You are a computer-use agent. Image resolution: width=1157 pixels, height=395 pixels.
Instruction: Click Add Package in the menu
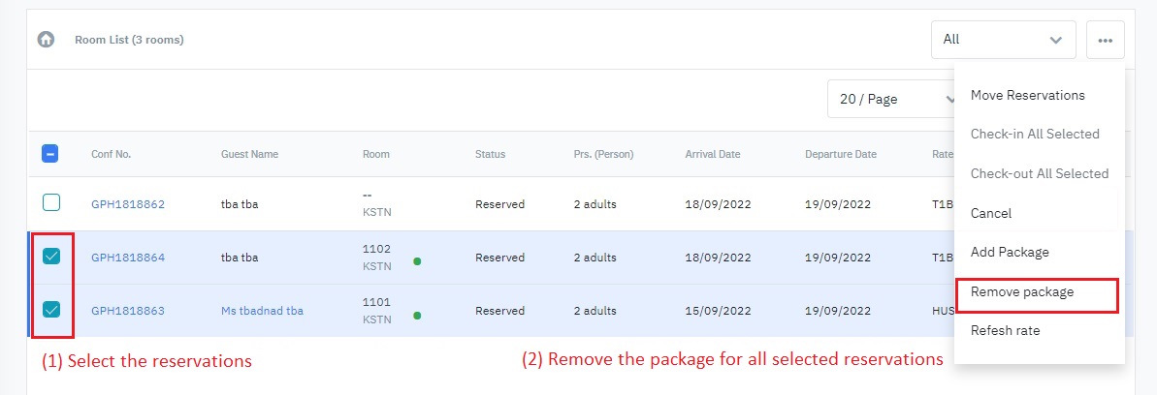click(1010, 252)
